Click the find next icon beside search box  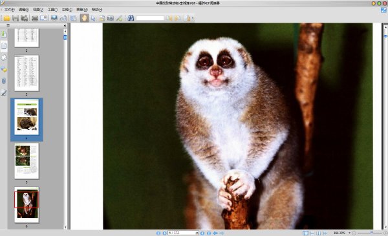pyautogui.click(x=178, y=18)
